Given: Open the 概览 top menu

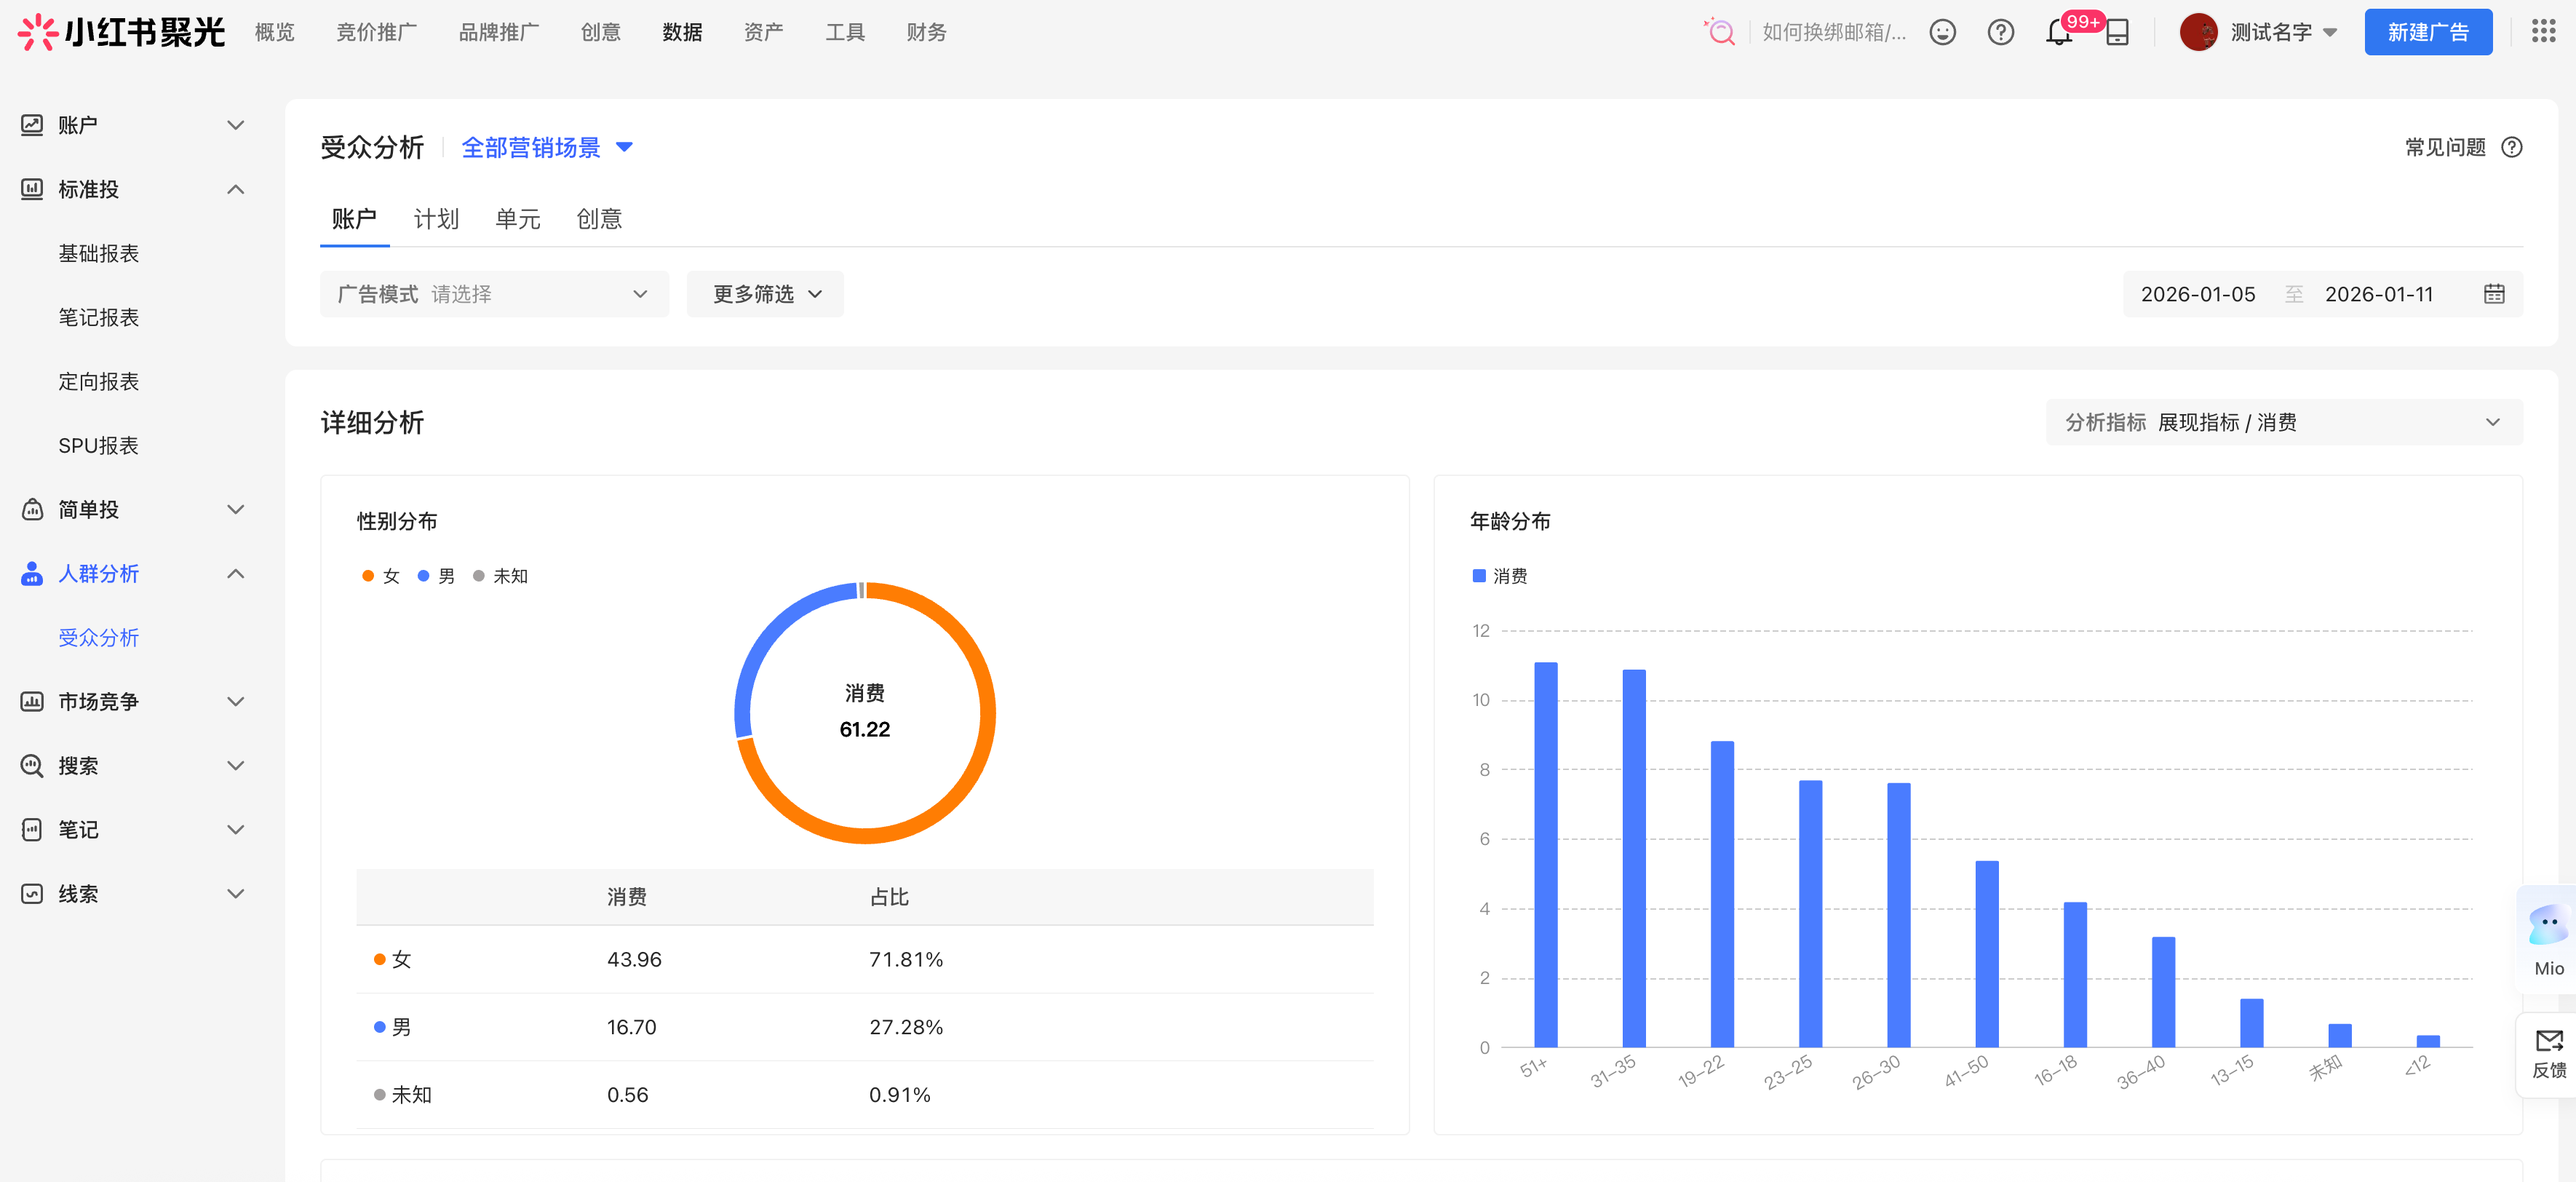Looking at the screenshot, I should click(x=275, y=32).
